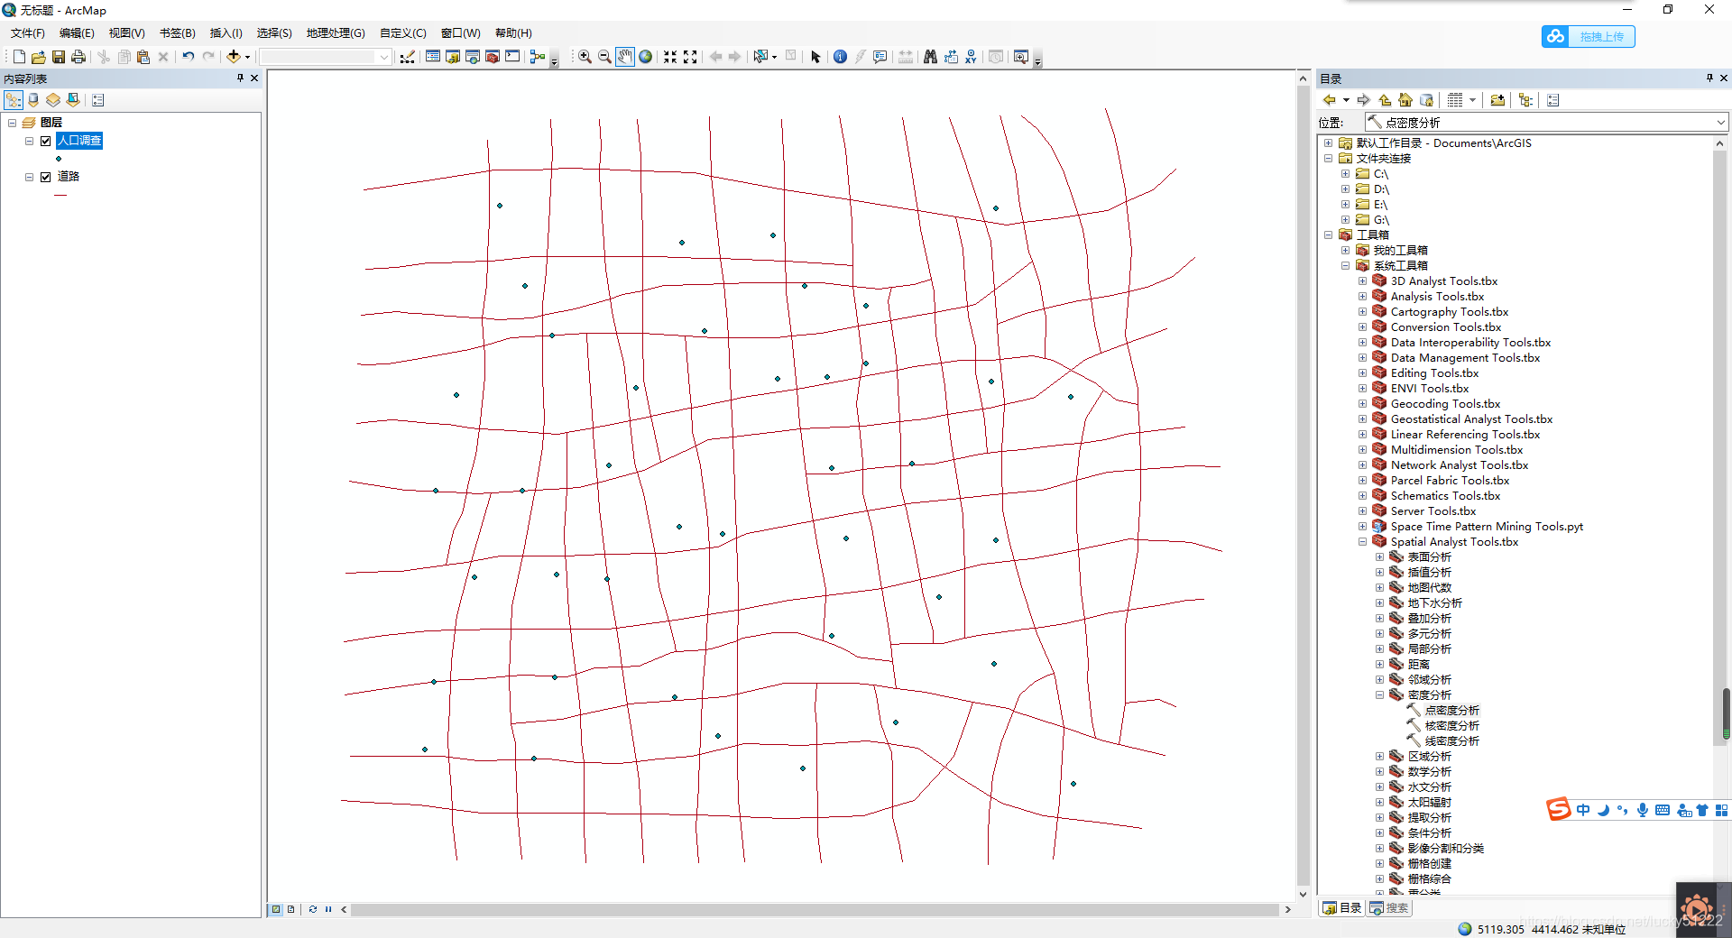Click the red 道路 line symbol
The height and width of the screenshot is (938, 1732).
(x=60, y=195)
